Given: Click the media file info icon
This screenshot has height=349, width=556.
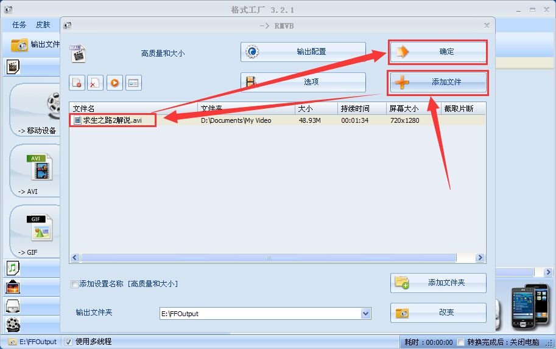Looking at the screenshot, I should [133, 83].
